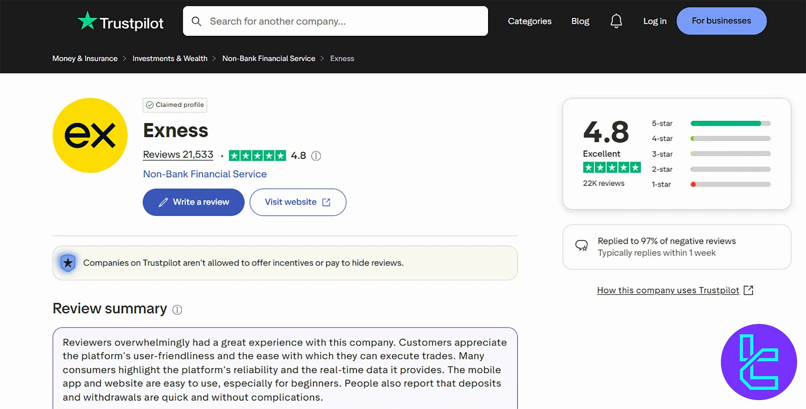
Task: Click the search magnifier icon
Action: [x=196, y=21]
